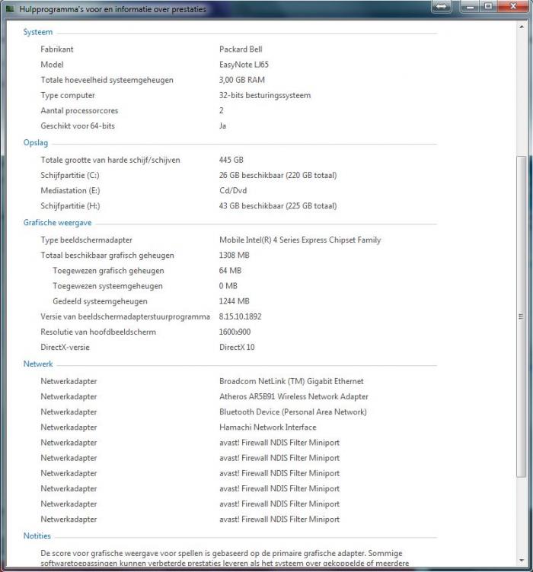This screenshot has width=533, height=572.
Task: Click the vertical scrollbar thumb
Action: [x=522, y=316]
